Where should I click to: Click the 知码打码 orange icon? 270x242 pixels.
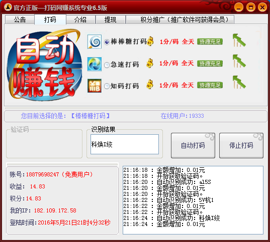95,86
